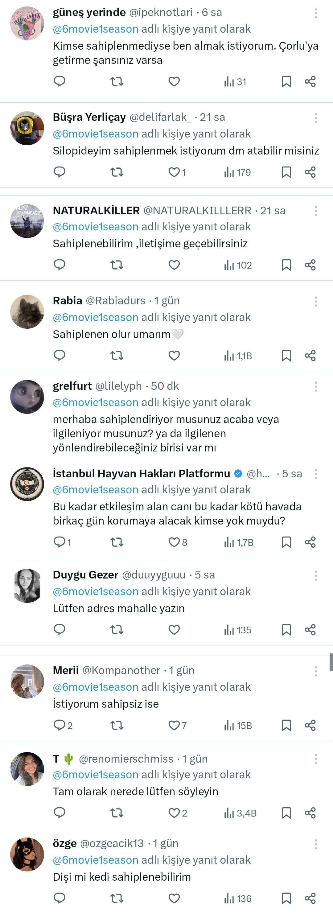Click the bookmark icon under Rabia's reply

286,356
